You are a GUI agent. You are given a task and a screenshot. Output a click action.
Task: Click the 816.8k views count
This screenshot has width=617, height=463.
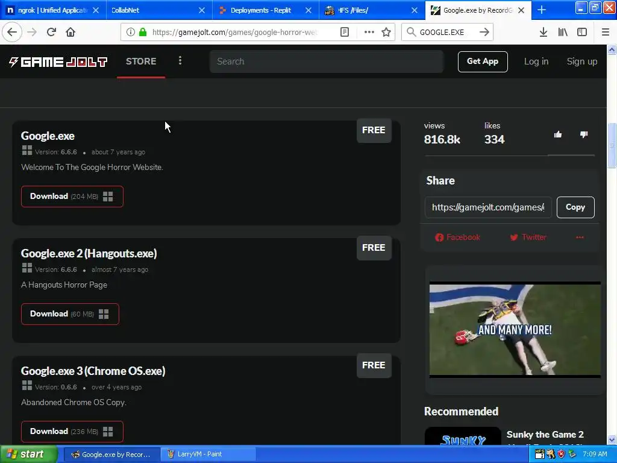tap(442, 140)
